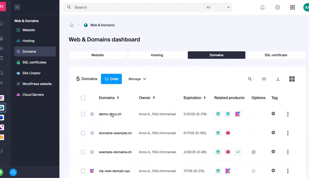Click the domain list search magnifier
The height and width of the screenshot is (178, 309).
coord(250,79)
